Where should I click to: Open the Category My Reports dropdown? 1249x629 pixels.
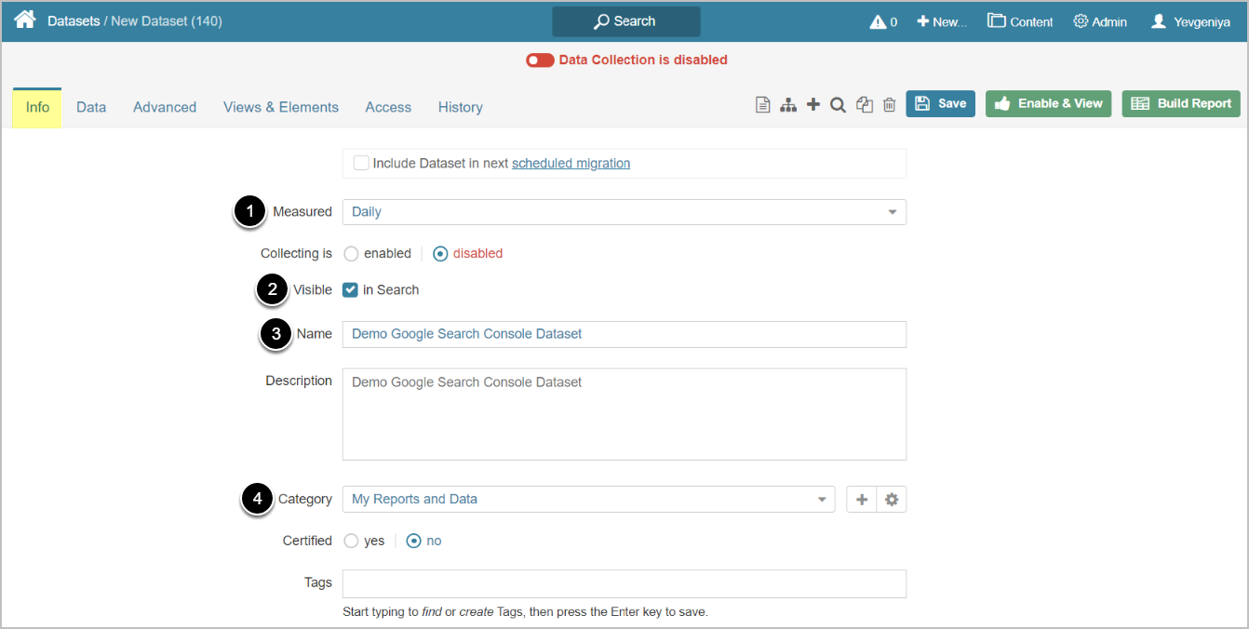pos(588,500)
